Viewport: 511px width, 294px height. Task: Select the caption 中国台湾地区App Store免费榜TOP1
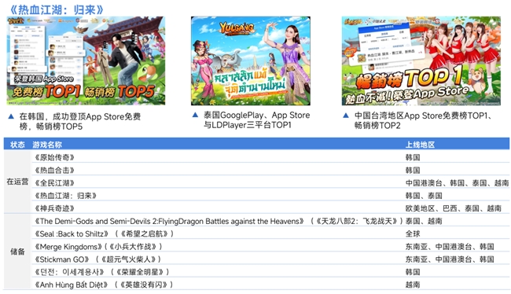click(x=423, y=116)
